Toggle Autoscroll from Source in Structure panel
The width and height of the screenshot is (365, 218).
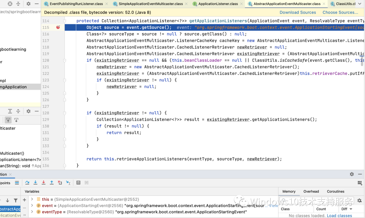(16, 120)
